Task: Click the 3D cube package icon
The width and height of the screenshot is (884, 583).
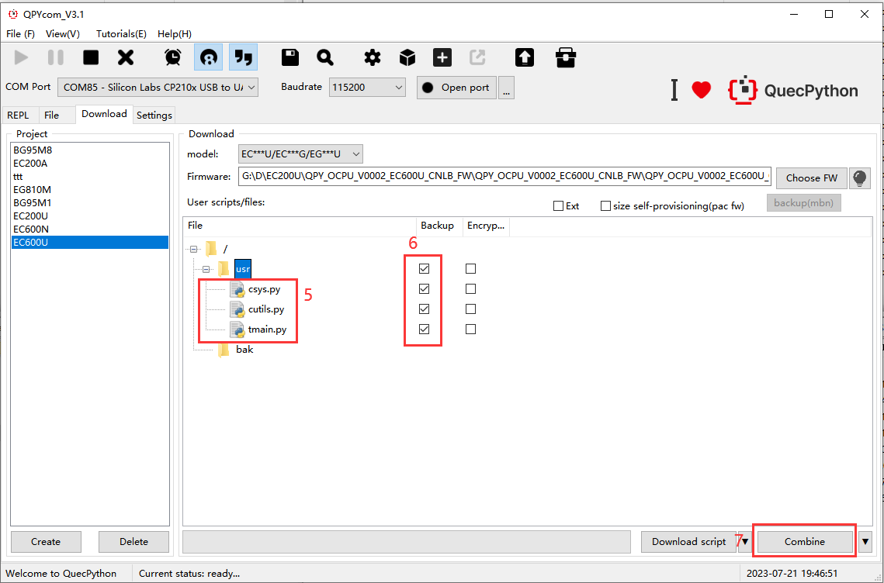Action: click(x=407, y=57)
